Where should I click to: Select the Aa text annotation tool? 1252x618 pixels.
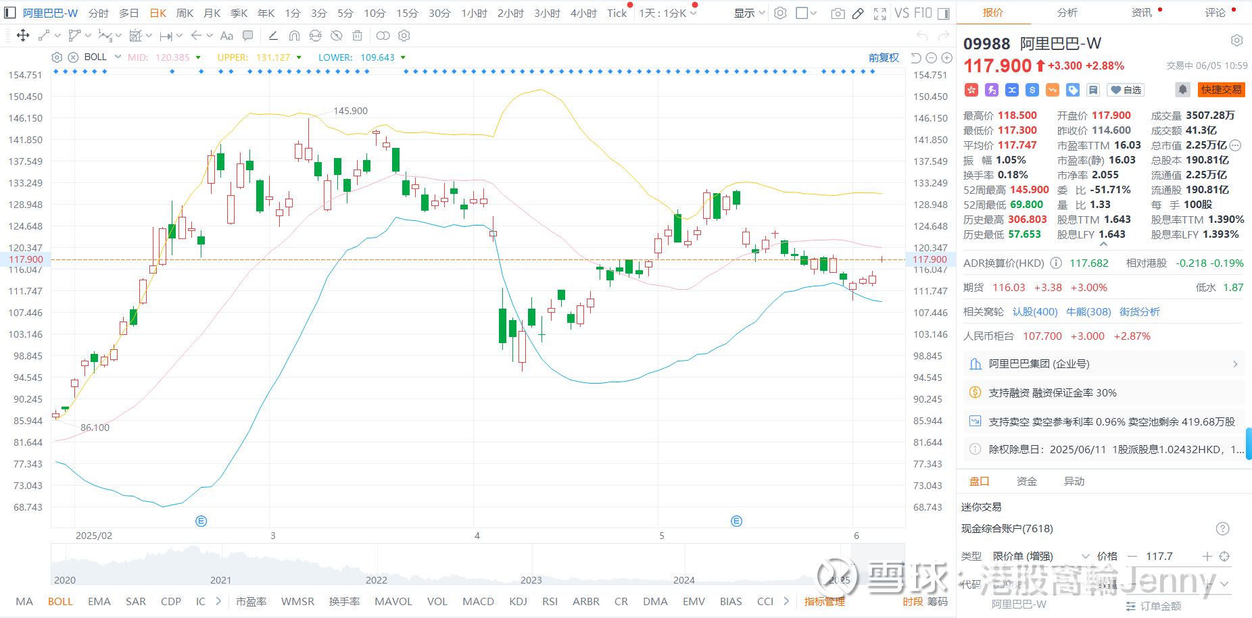pyautogui.click(x=226, y=35)
